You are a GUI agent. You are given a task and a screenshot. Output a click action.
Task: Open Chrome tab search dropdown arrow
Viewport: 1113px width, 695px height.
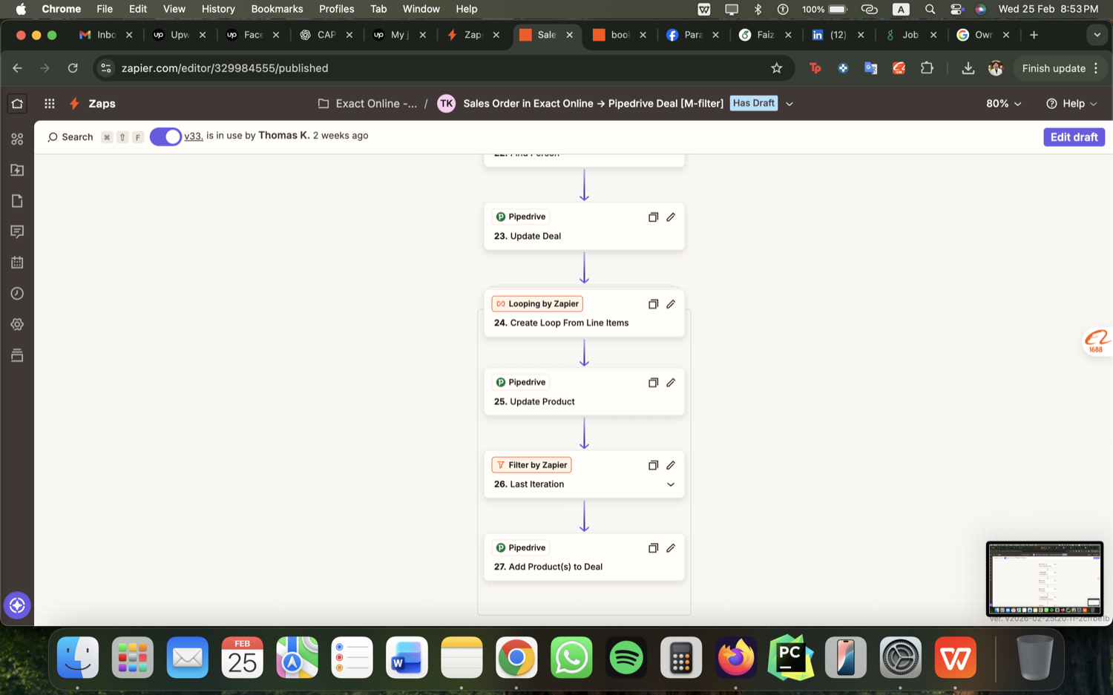click(1097, 35)
